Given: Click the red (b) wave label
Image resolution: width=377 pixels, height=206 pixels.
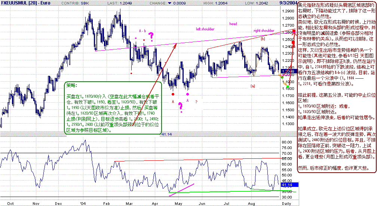Looking at the screenshot, I should [263, 39].
